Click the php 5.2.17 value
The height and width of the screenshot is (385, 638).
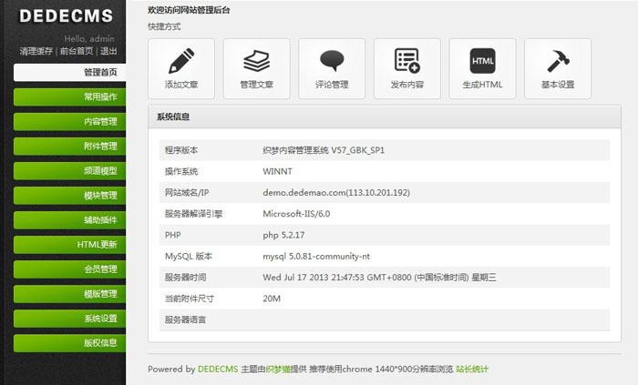[x=283, y=235]
